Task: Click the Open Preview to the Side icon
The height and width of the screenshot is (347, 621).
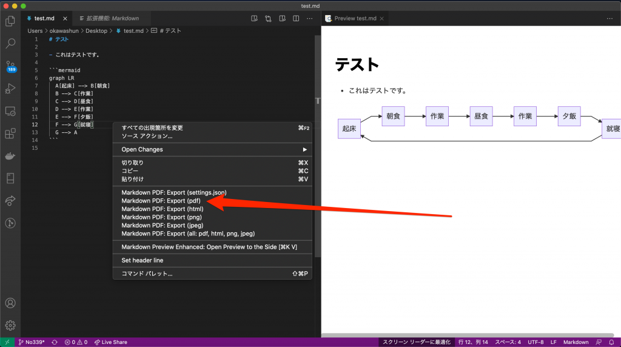Action: pos(254,18)
